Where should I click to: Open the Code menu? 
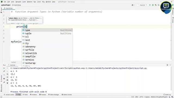[x=24, y=2]
